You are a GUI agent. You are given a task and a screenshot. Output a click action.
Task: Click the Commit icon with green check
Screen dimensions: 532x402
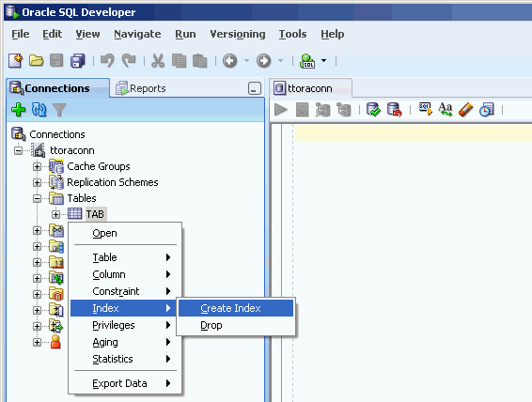point(373,110)
